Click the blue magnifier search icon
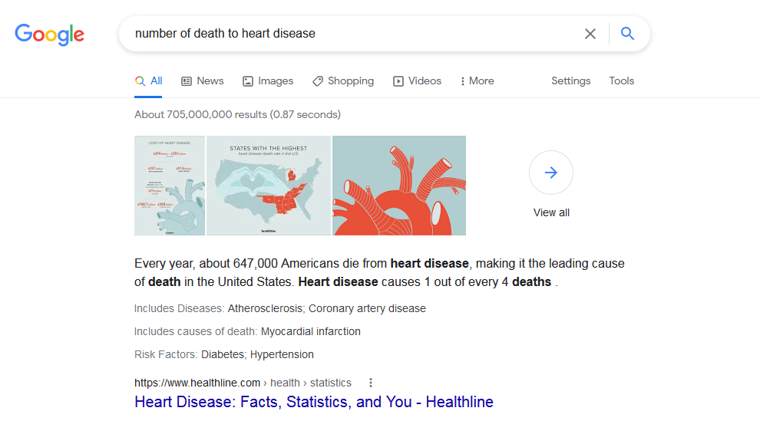 627,34
